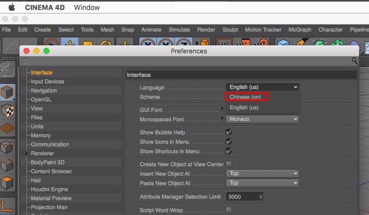Select Houdini Engine preferences category

coord(49,190)
